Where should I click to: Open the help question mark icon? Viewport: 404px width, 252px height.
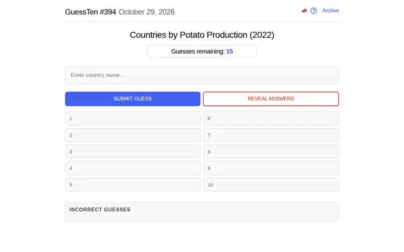pos(314,11)
